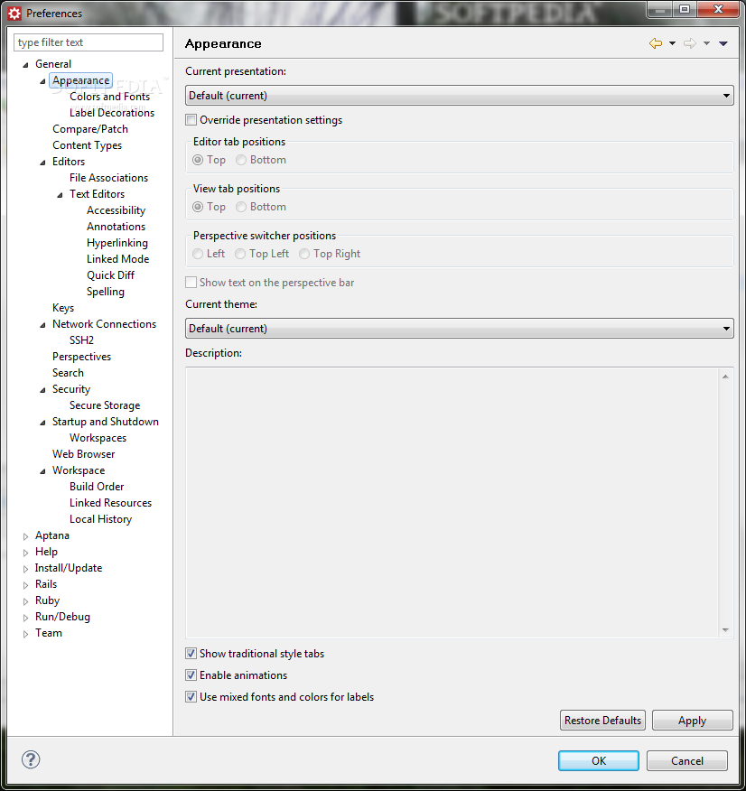Screen dimensions: 746x791
Task: Select Compare/Patch in the tree
Action: tap(89, 129)
